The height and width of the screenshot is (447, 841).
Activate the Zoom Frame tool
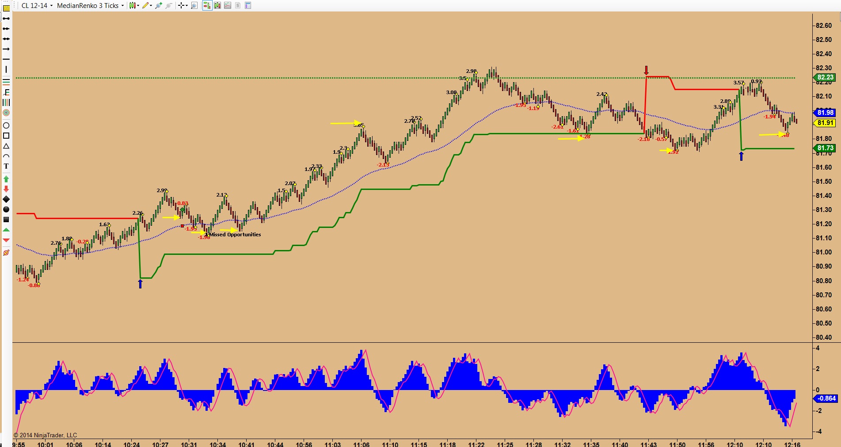pyautogui.click(x=194, y=6)
